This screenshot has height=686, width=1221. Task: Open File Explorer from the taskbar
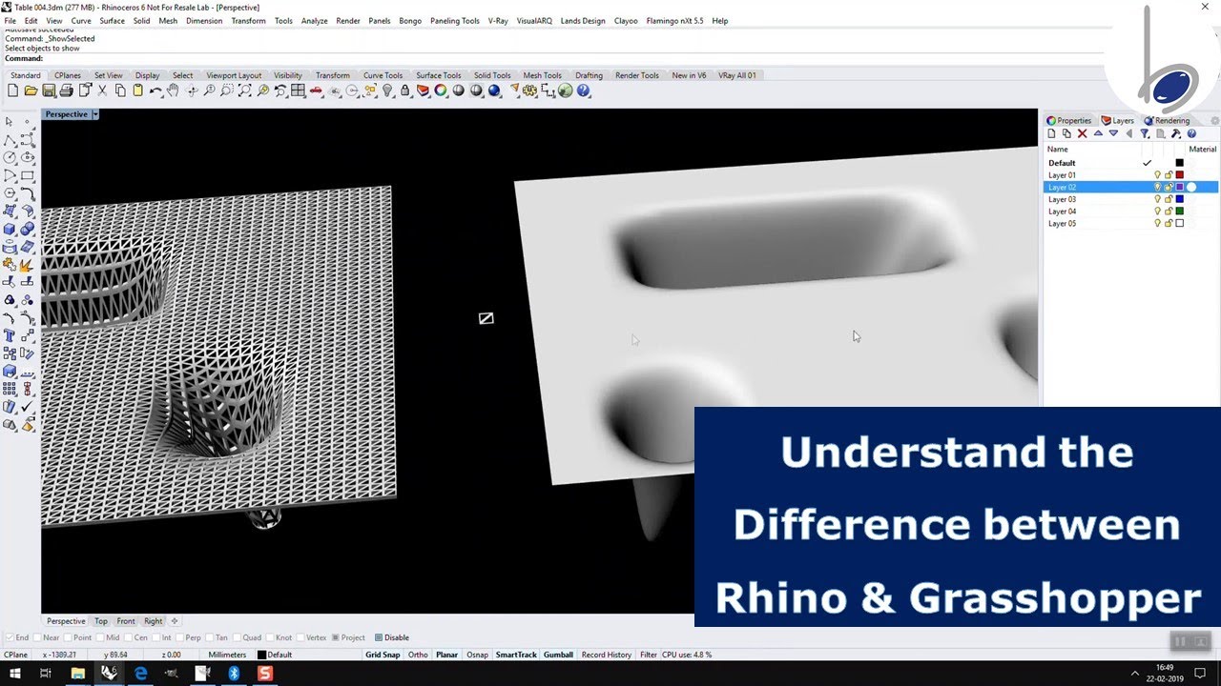coord(78,674)
